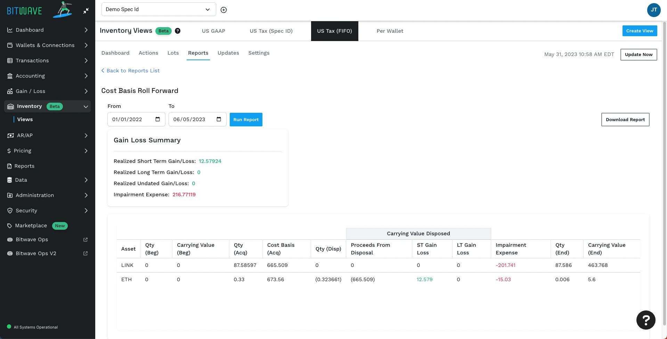Viewport: 667px width, 339px height.
Task: Open the JT user avatar menu
Action: pos(654,10)
